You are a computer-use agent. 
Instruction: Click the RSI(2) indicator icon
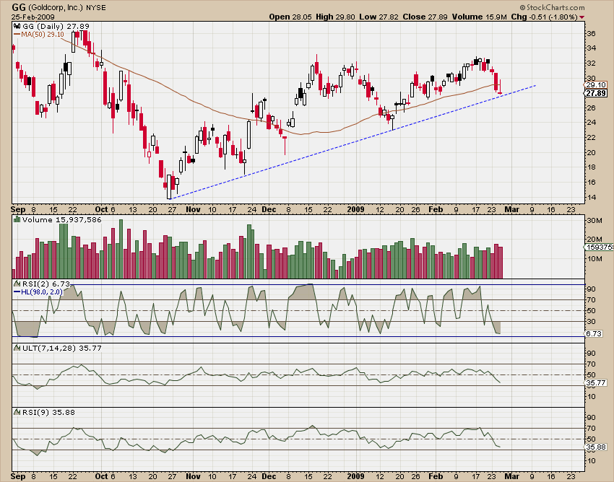coord(17,284)
